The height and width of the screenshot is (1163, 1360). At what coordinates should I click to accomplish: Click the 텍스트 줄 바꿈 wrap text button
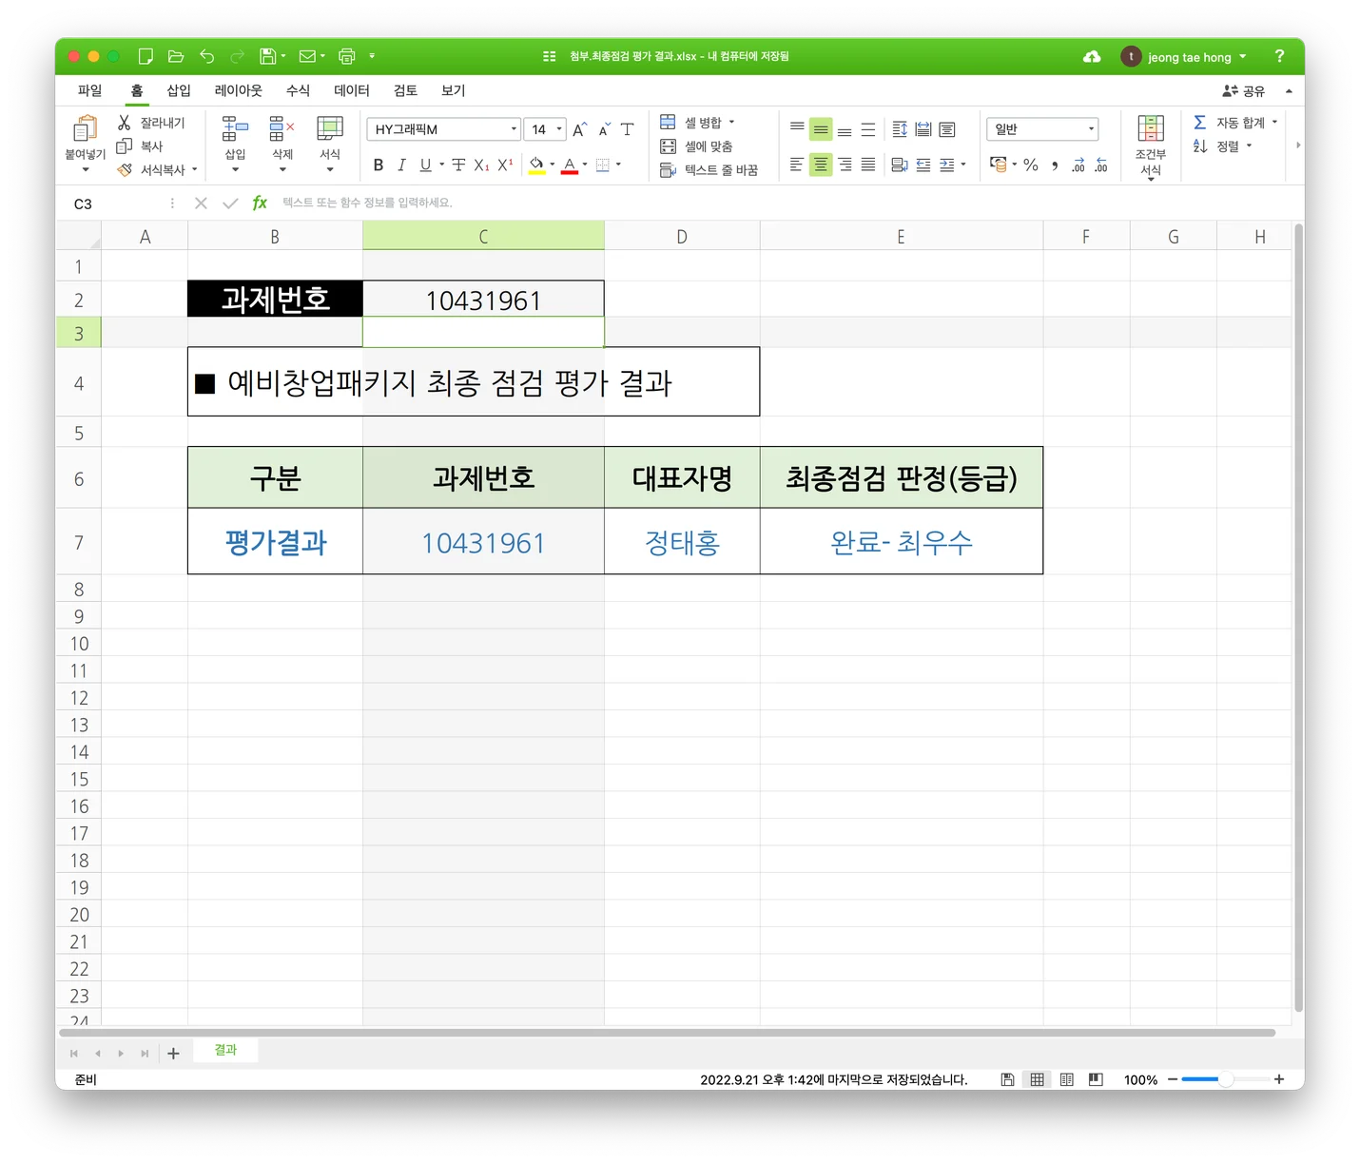(x=709, y=170)
